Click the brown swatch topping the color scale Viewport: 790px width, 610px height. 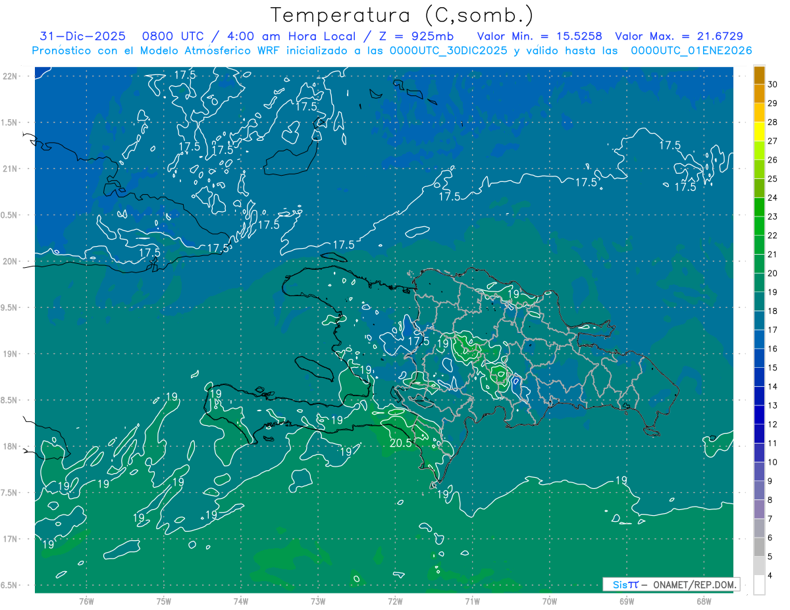[759, 75]
